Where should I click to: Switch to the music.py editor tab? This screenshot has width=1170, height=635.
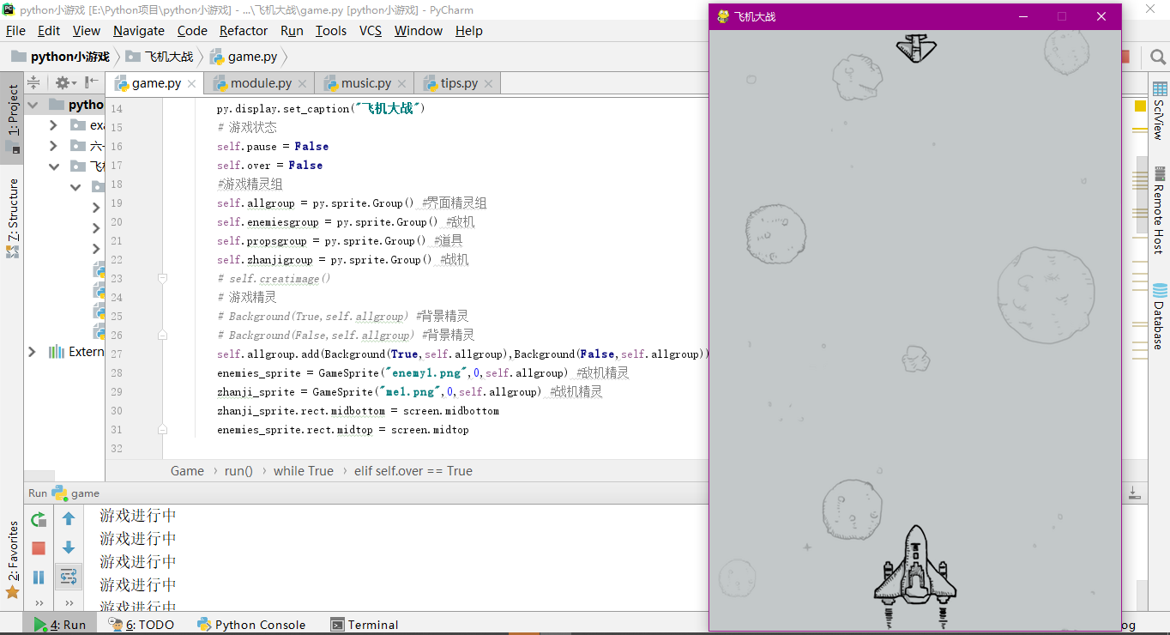[x=364, y=82]
